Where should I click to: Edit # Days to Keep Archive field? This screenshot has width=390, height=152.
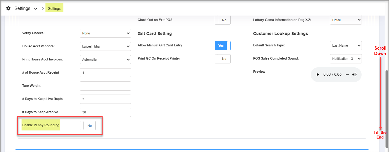[x=105, y=112]
